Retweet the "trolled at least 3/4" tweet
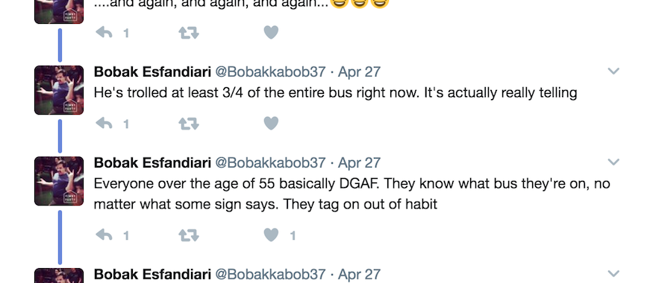This screenshot has height=283, width=653. 189,124
